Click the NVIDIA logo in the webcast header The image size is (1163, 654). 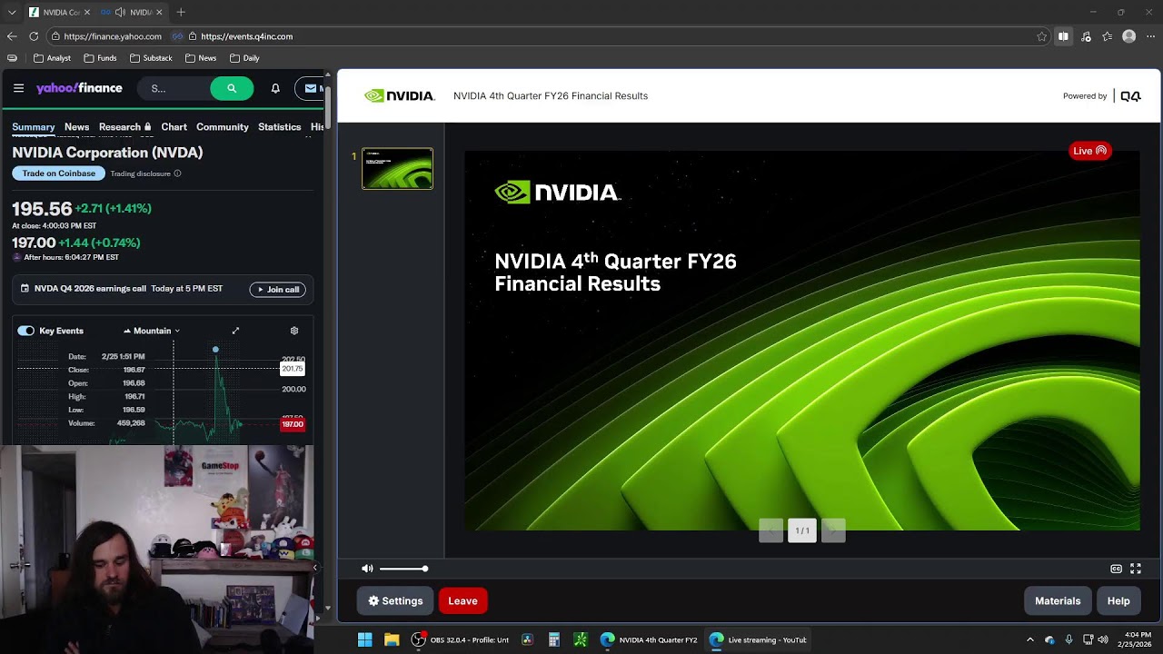click(399, 96)
